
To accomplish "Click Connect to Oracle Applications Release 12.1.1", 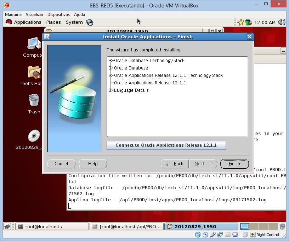I will tap(166, 145).
